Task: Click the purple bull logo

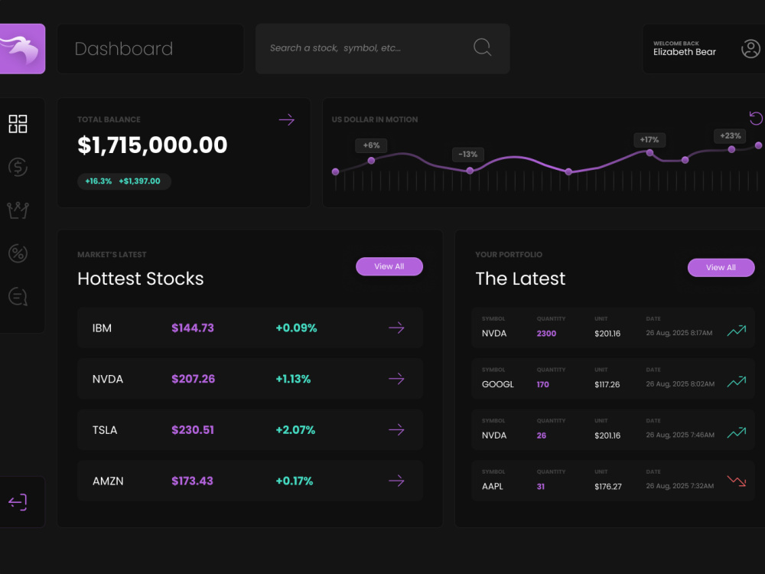Action: point(22,49)
